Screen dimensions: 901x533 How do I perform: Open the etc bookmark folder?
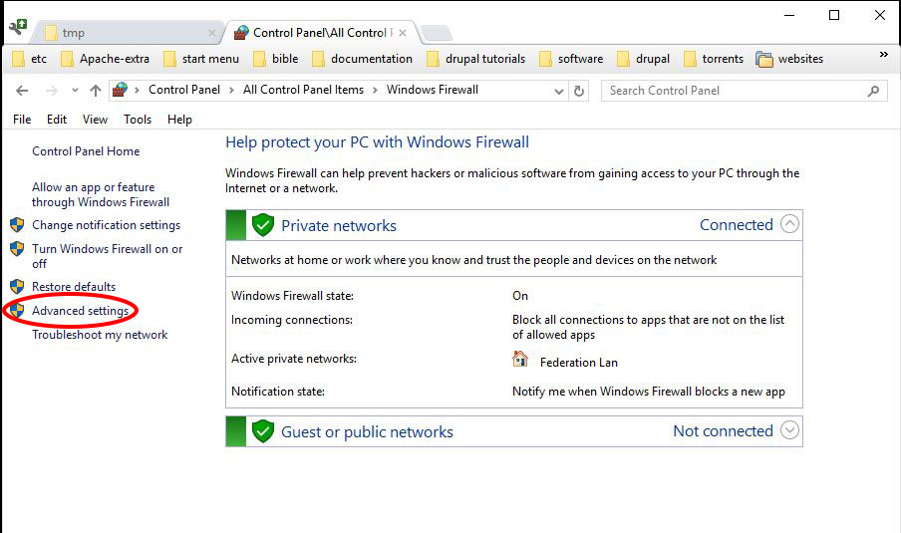29,59
